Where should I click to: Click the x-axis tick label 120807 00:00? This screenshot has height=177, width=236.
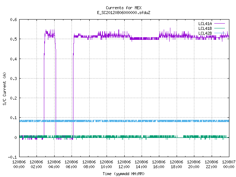point(229,164)
